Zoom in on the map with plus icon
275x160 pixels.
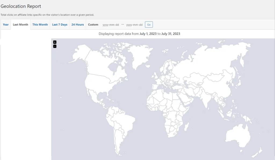[x=55, y=42]
